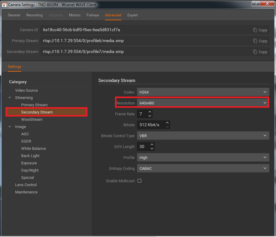Decrease GOV Length with down arrow

(x=152, y=149)
